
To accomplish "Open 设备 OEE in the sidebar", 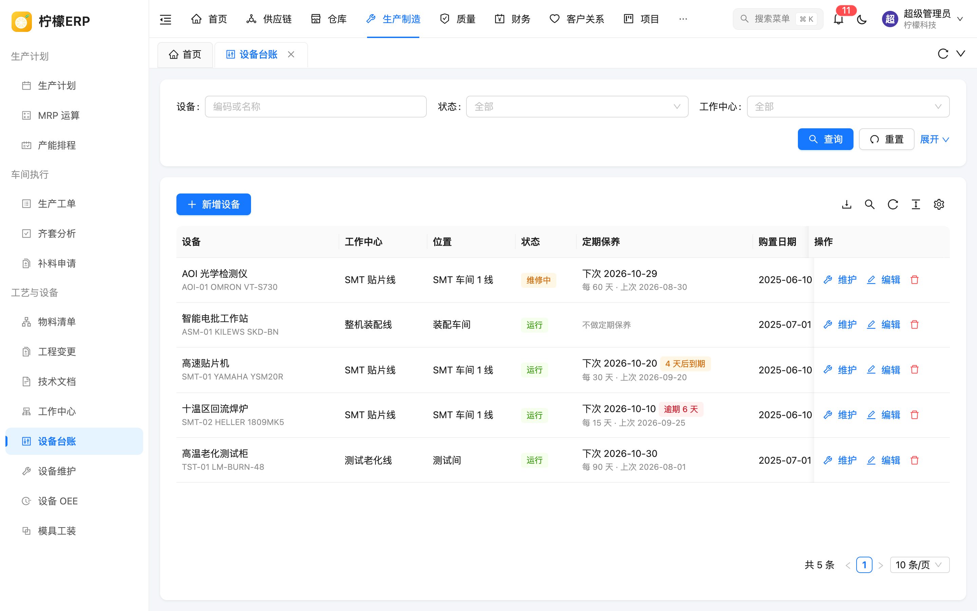I will click(x=74, y=501).
